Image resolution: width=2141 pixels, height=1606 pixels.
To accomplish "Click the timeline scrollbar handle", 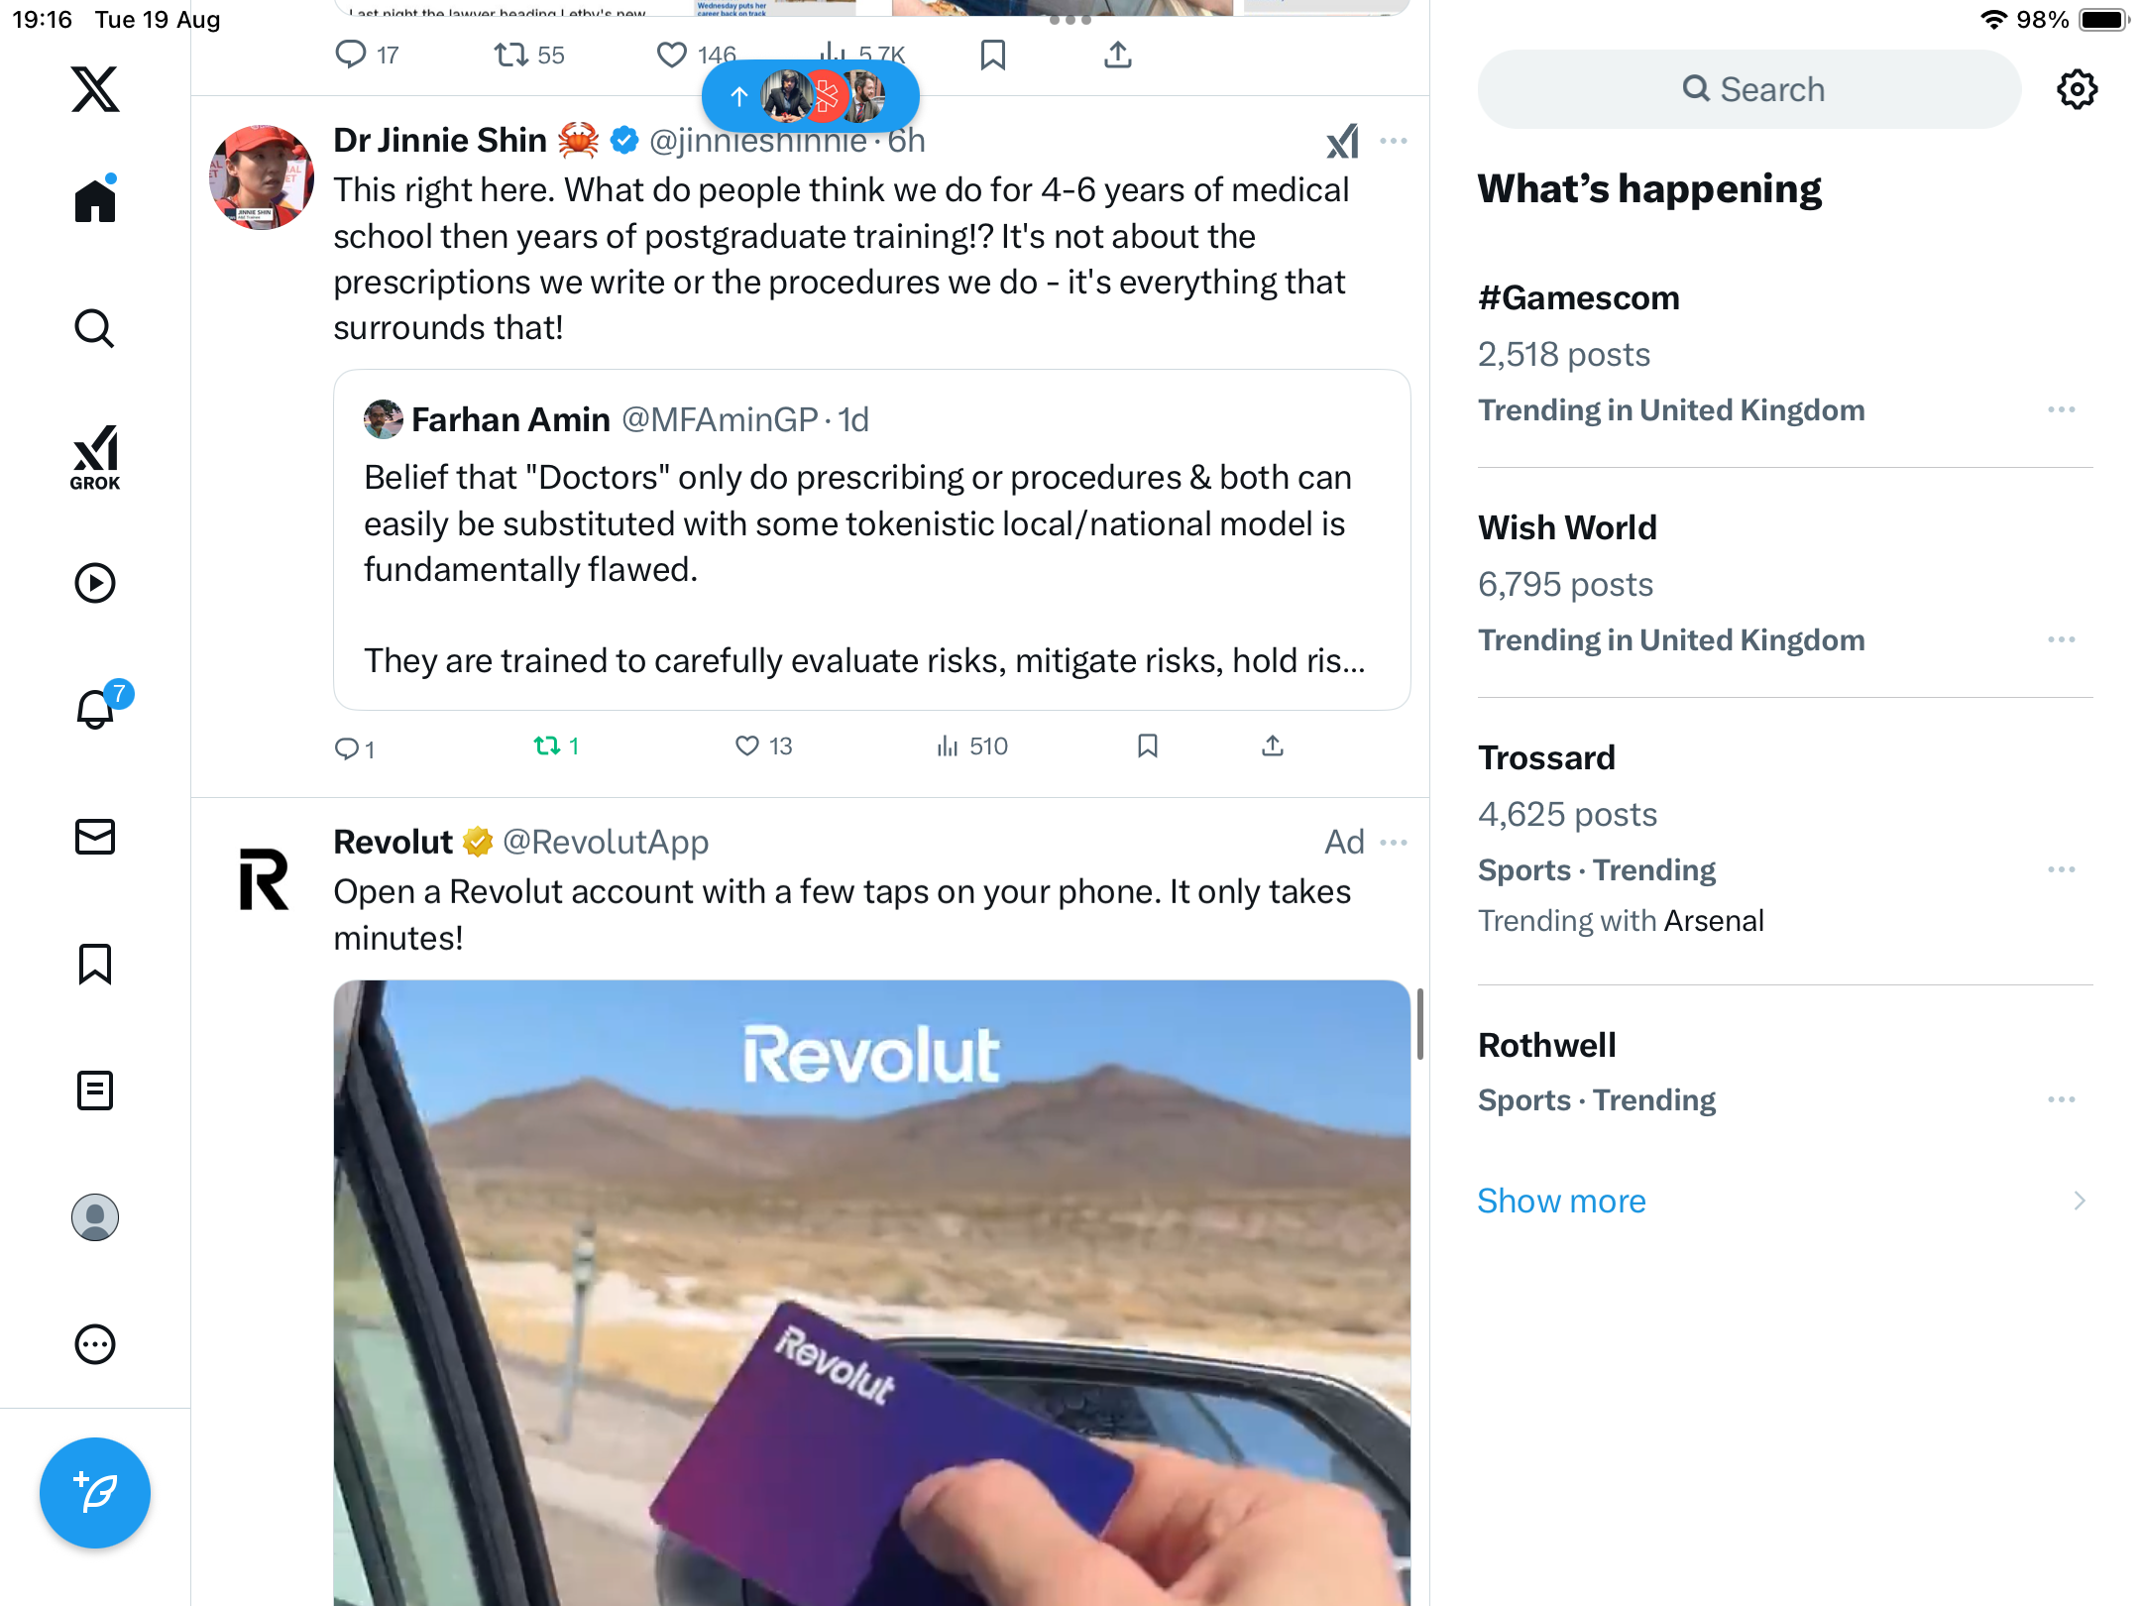I will click(x=1419, y=1024).
